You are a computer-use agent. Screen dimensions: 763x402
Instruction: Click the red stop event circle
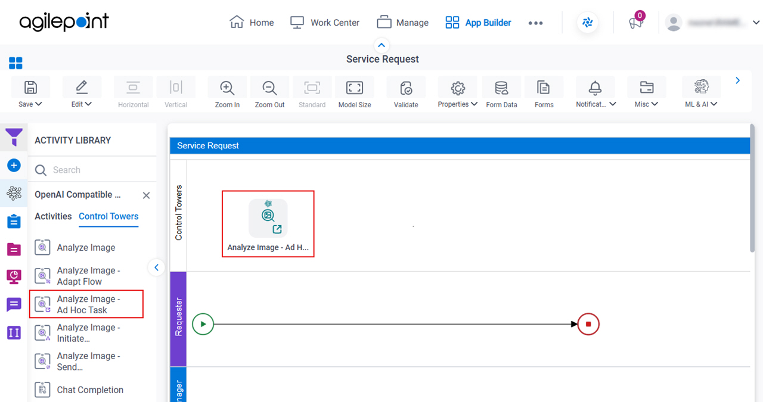(588, 325)
